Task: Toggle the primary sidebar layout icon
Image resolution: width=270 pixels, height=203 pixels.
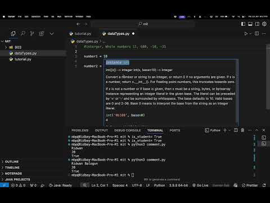Action: (x=243, y=24)
